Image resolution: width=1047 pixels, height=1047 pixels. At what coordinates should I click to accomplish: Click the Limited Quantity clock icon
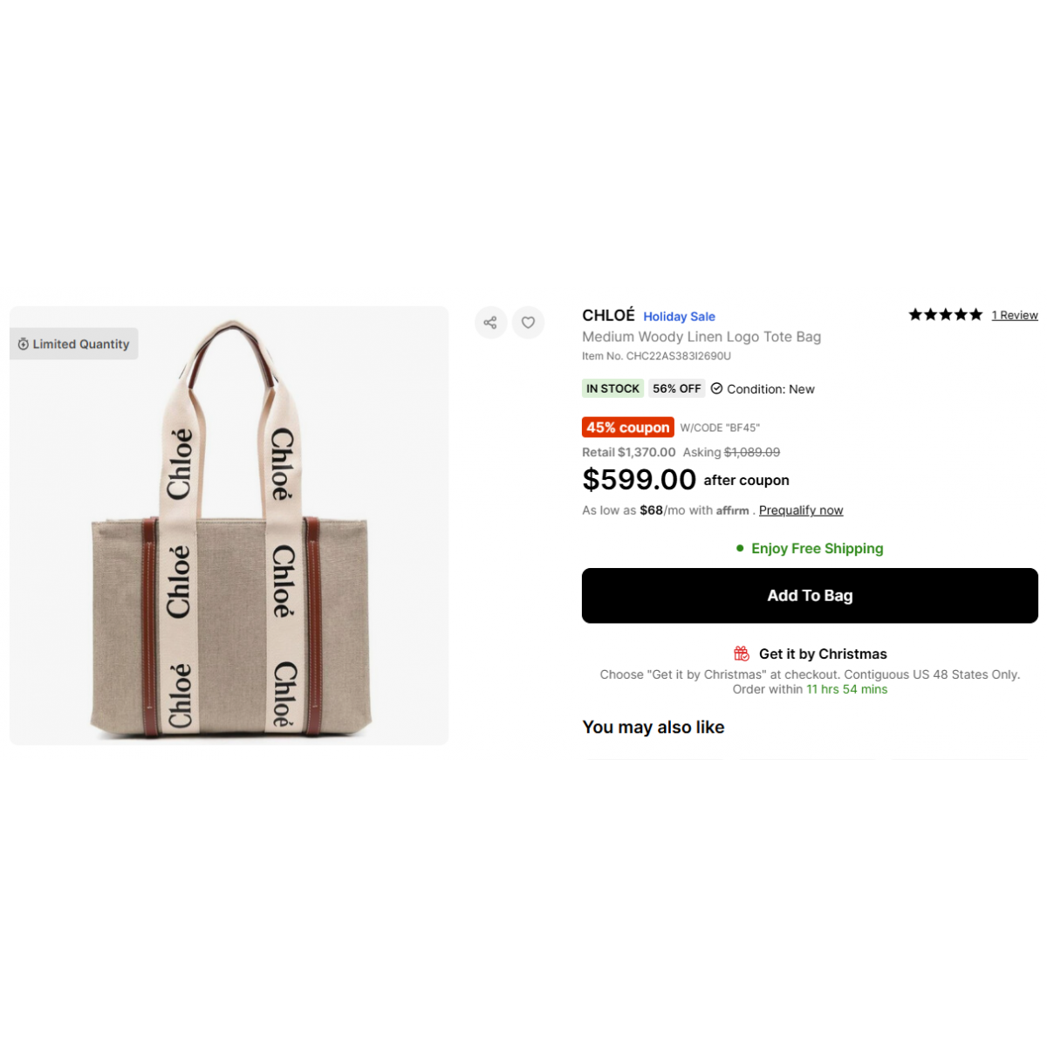point(24,344)
